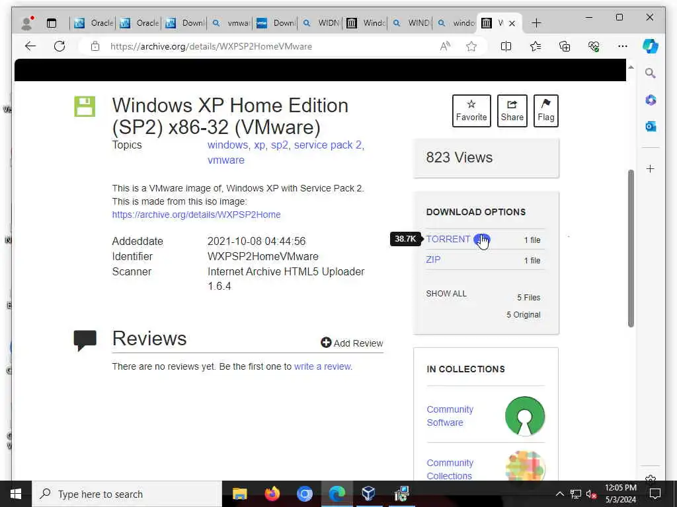Open the vmware topic link

(226, 160)
